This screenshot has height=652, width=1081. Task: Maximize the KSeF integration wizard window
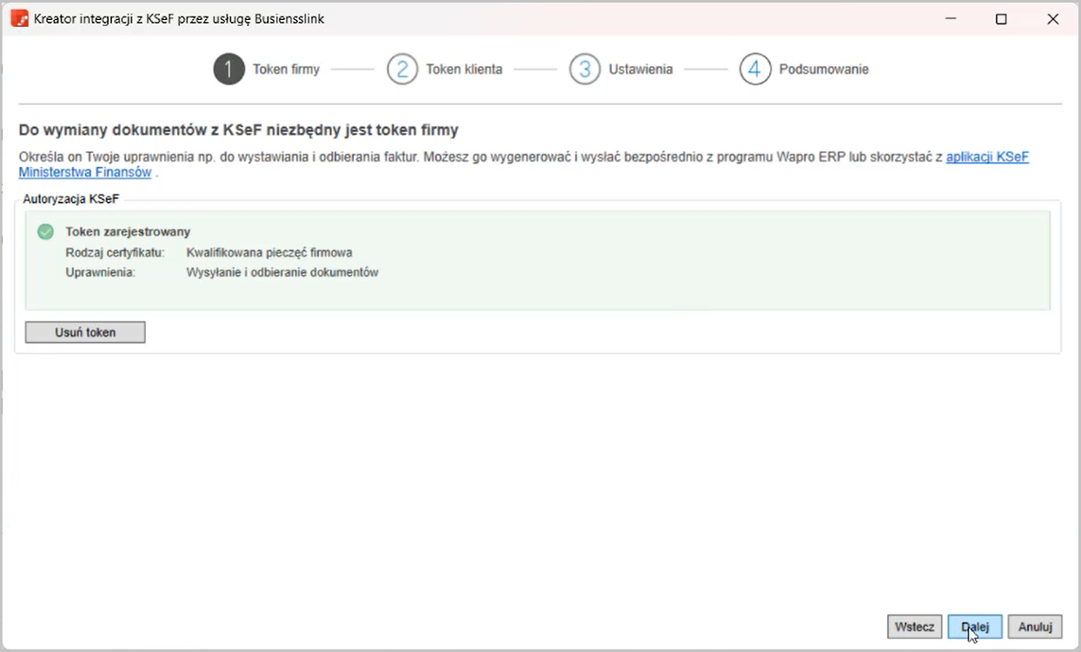(1001, 19)
